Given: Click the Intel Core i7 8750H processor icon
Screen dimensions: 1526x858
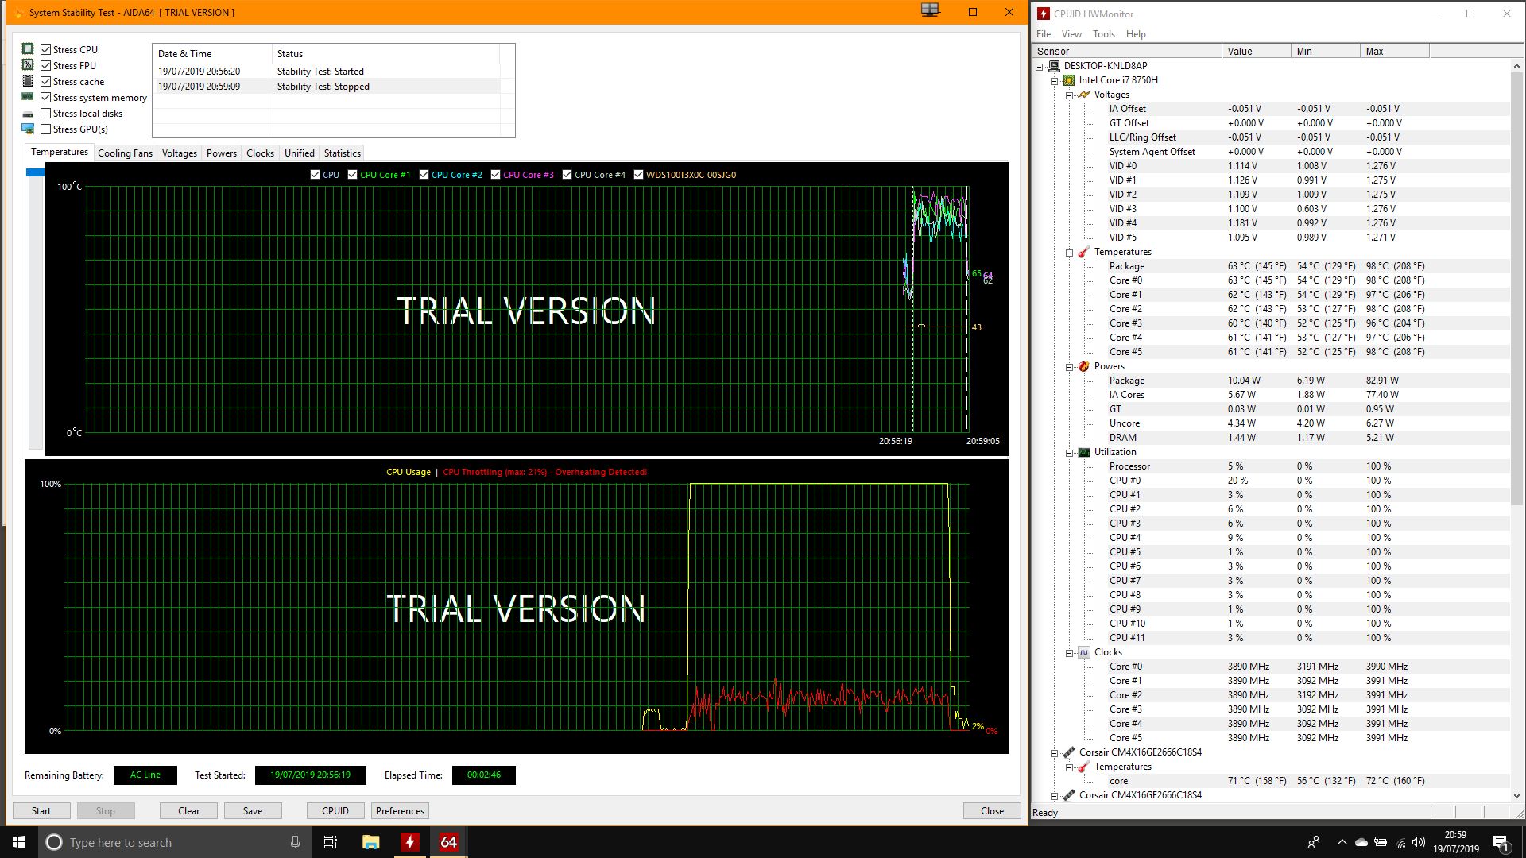Looking at the screenshot, I should tap(1069, 80).
